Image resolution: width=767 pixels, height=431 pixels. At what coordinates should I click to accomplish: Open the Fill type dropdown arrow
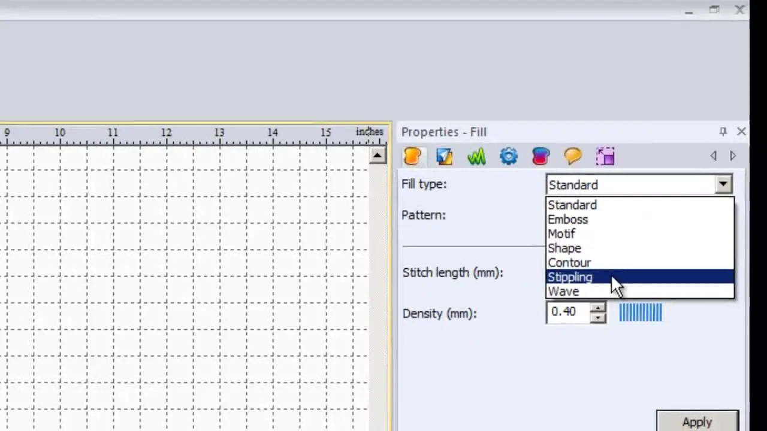723,184
